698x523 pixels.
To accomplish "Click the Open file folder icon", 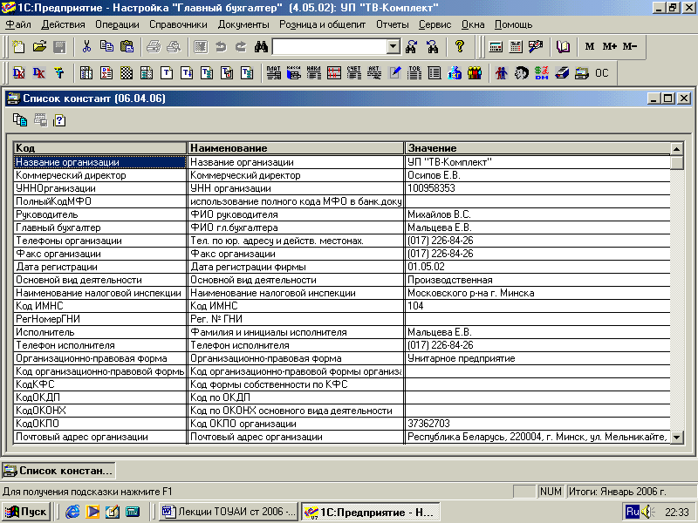I will point(39,46).
